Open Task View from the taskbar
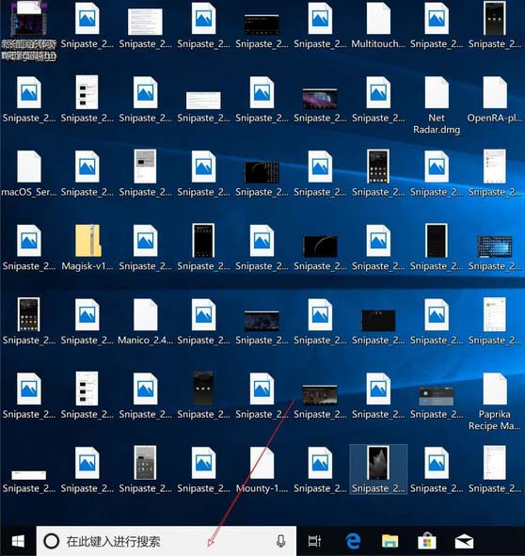This screenshot has height=556, width=525. click(x=314, y=541)
